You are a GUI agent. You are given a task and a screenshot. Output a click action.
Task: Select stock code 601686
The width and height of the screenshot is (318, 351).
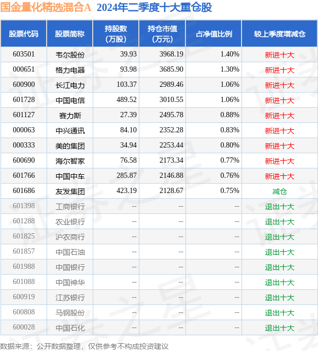(x=24, y=191)
